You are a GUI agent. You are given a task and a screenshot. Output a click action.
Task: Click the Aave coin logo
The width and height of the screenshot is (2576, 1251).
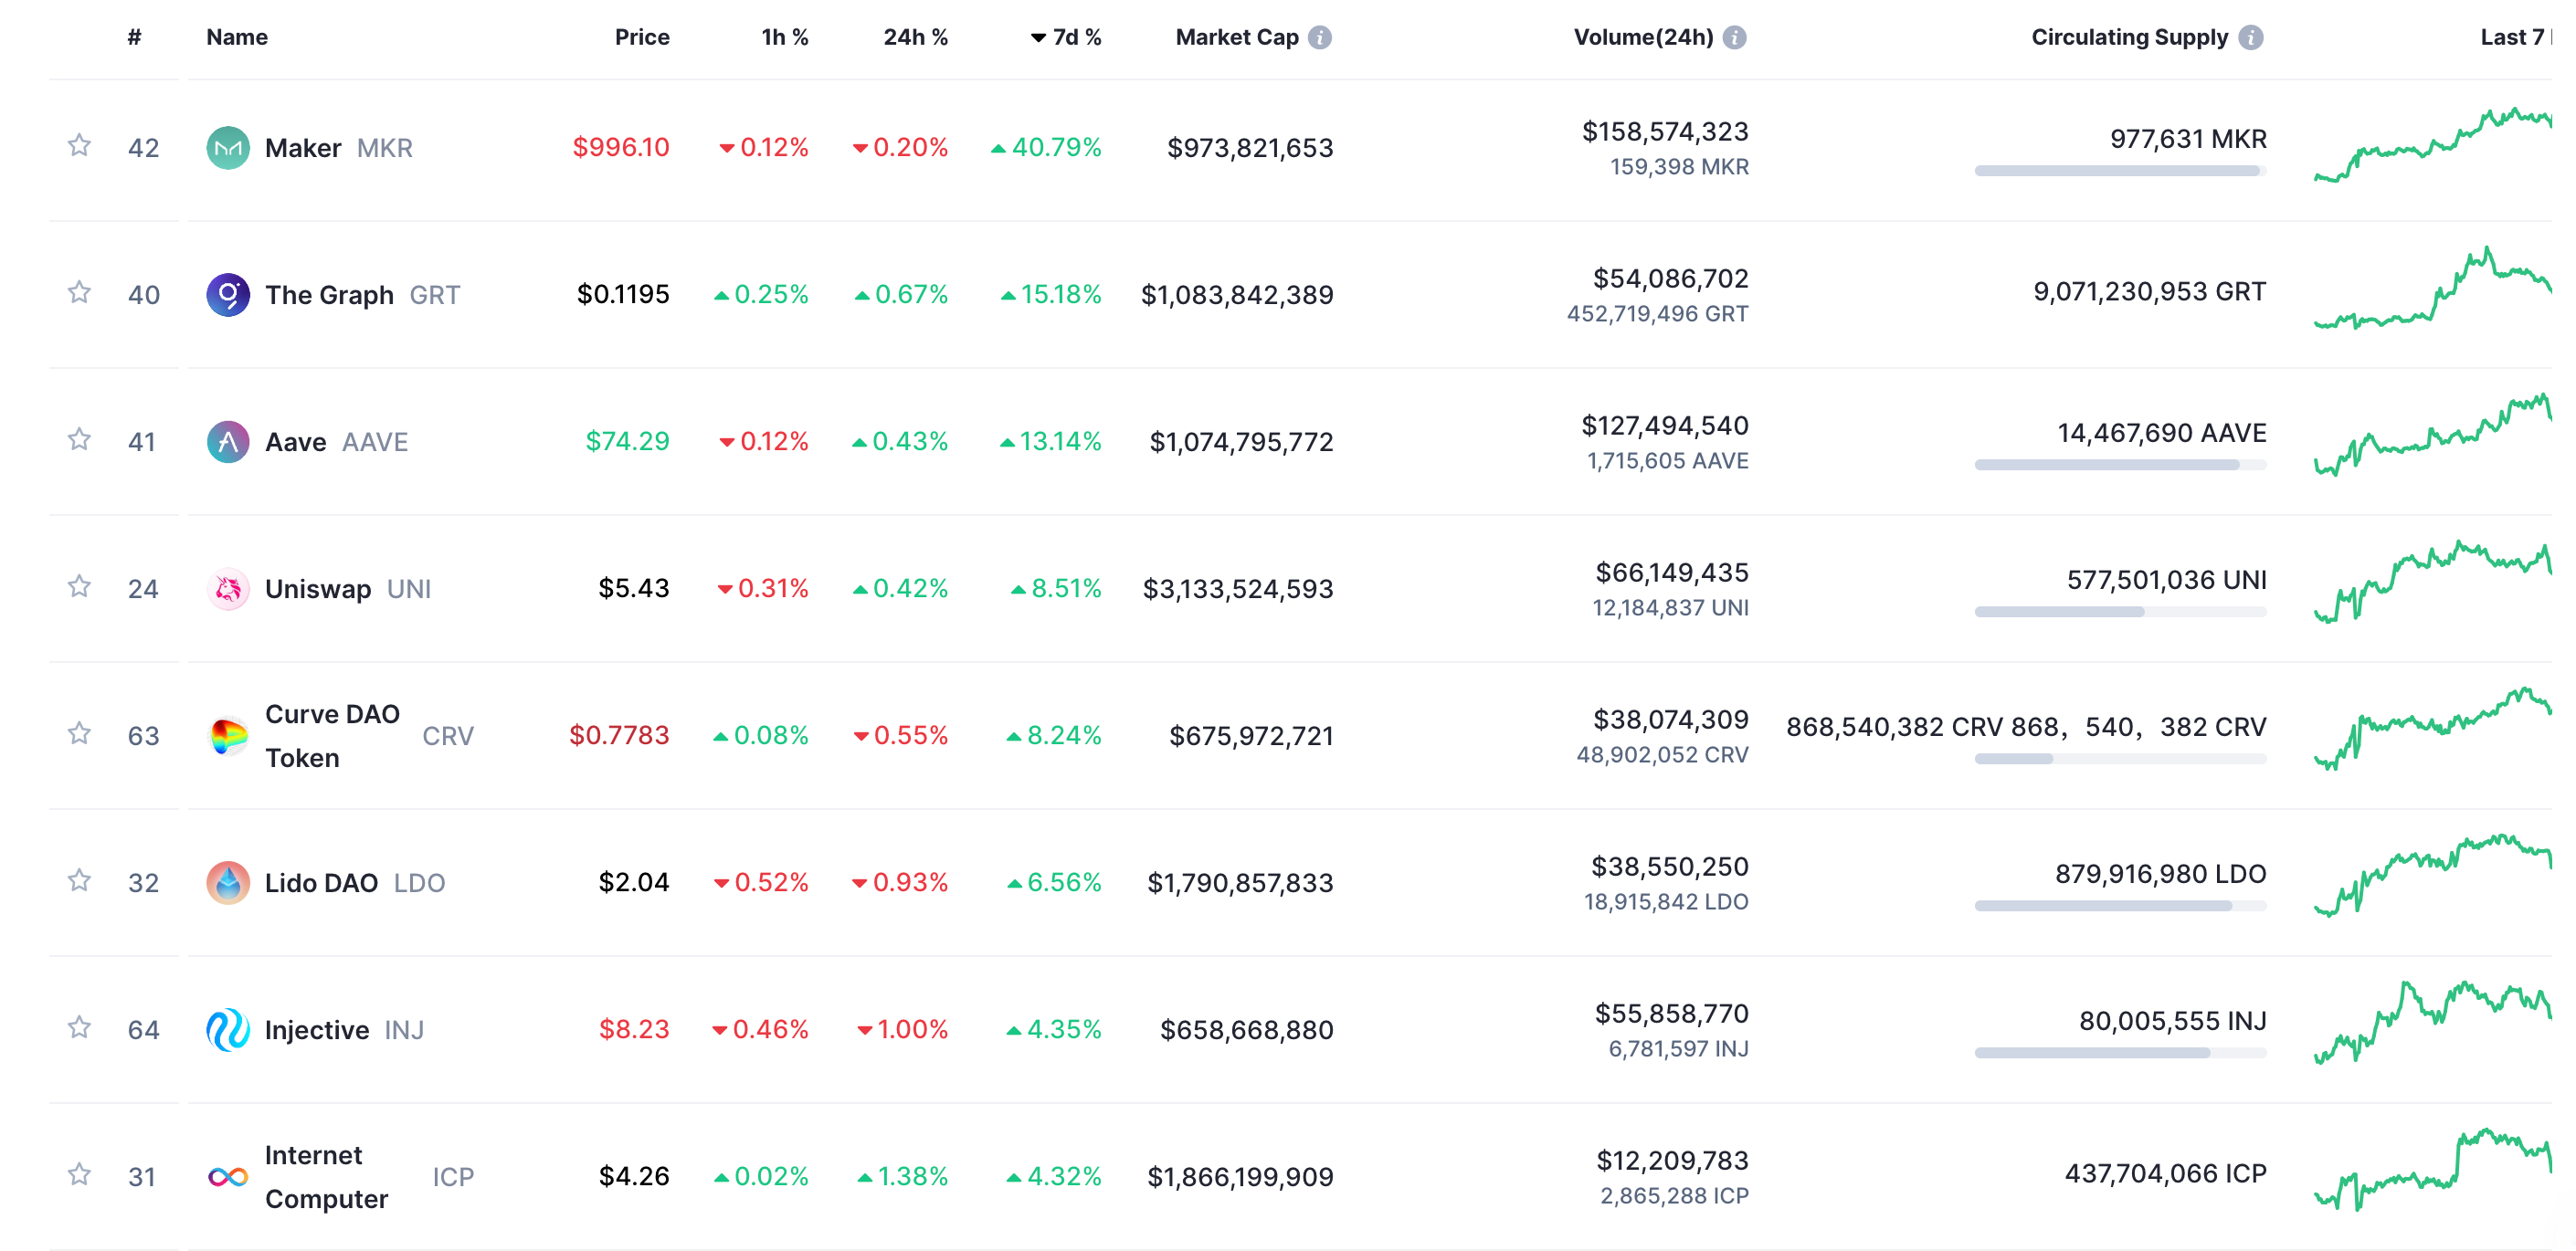[228, 442]
